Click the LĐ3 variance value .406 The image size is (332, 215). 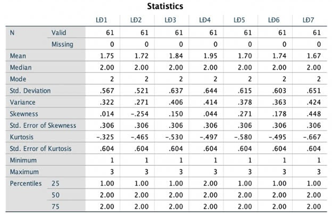[176, 102]
